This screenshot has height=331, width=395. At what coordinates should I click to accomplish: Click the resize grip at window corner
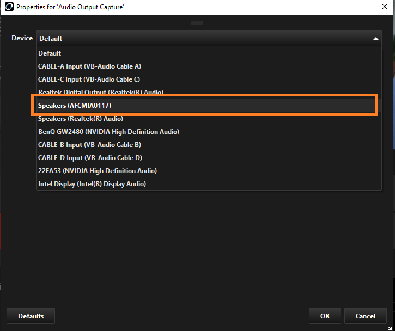[390, 328]
